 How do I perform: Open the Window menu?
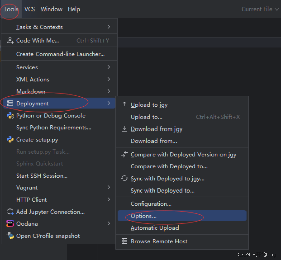click(x=51, y=9)
